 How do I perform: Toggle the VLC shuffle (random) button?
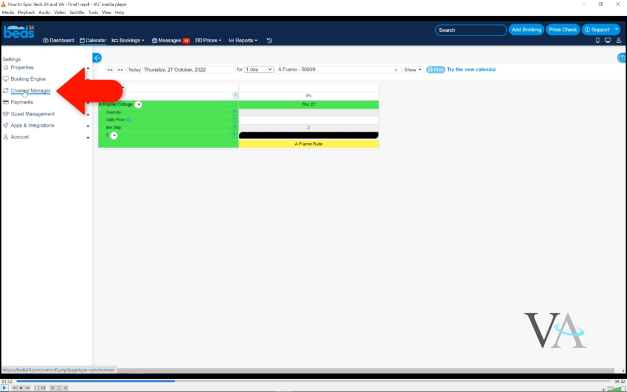pyautogui.click(x=66, y=388)
